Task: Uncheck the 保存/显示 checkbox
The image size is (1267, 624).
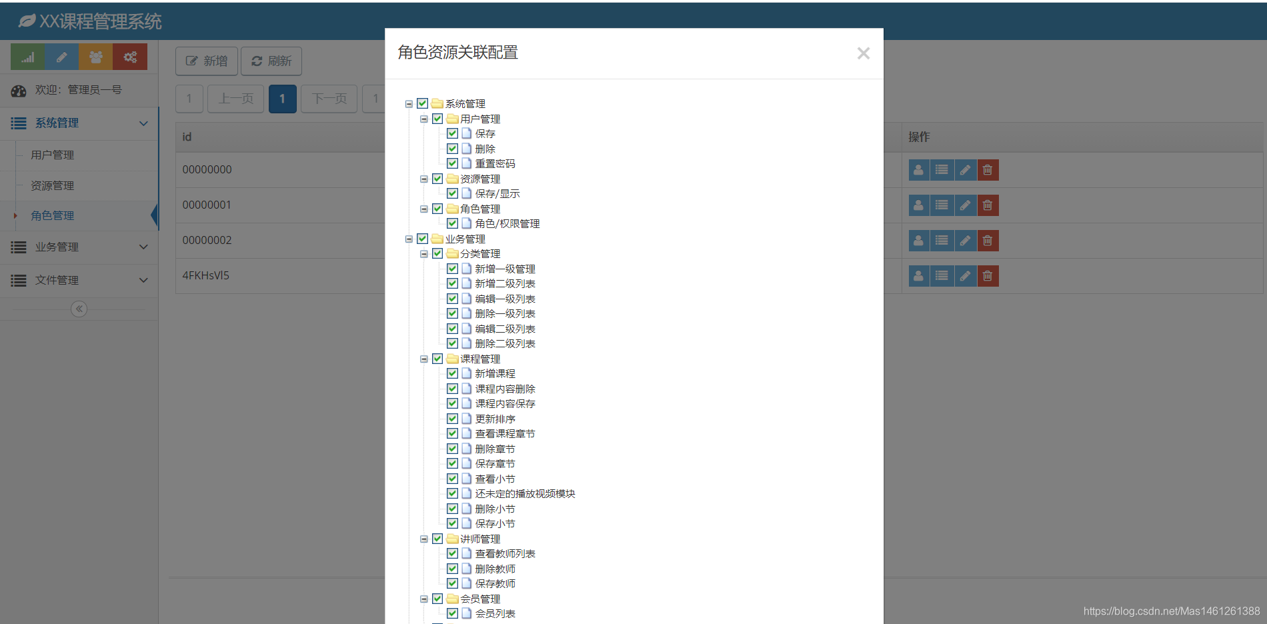Action: point(452,193)
